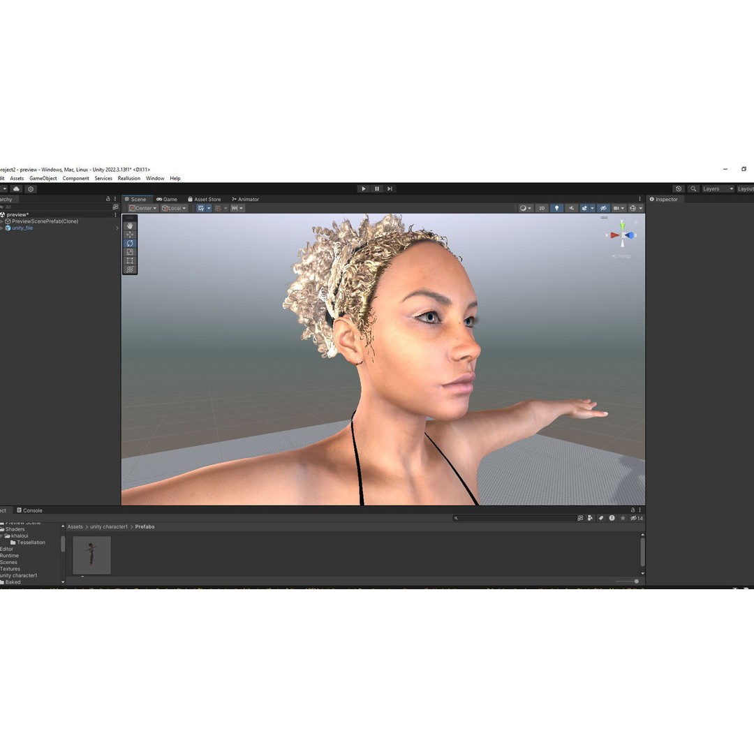Toggle the grid snap increment button
Viewport: 754px width, 754px height.
click(219, 208)
